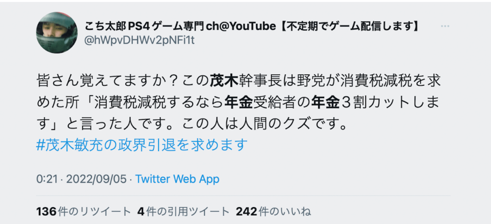Click the bold 年金 before 受給者
Screen dimensions: 491x224
tap(238, 103)
